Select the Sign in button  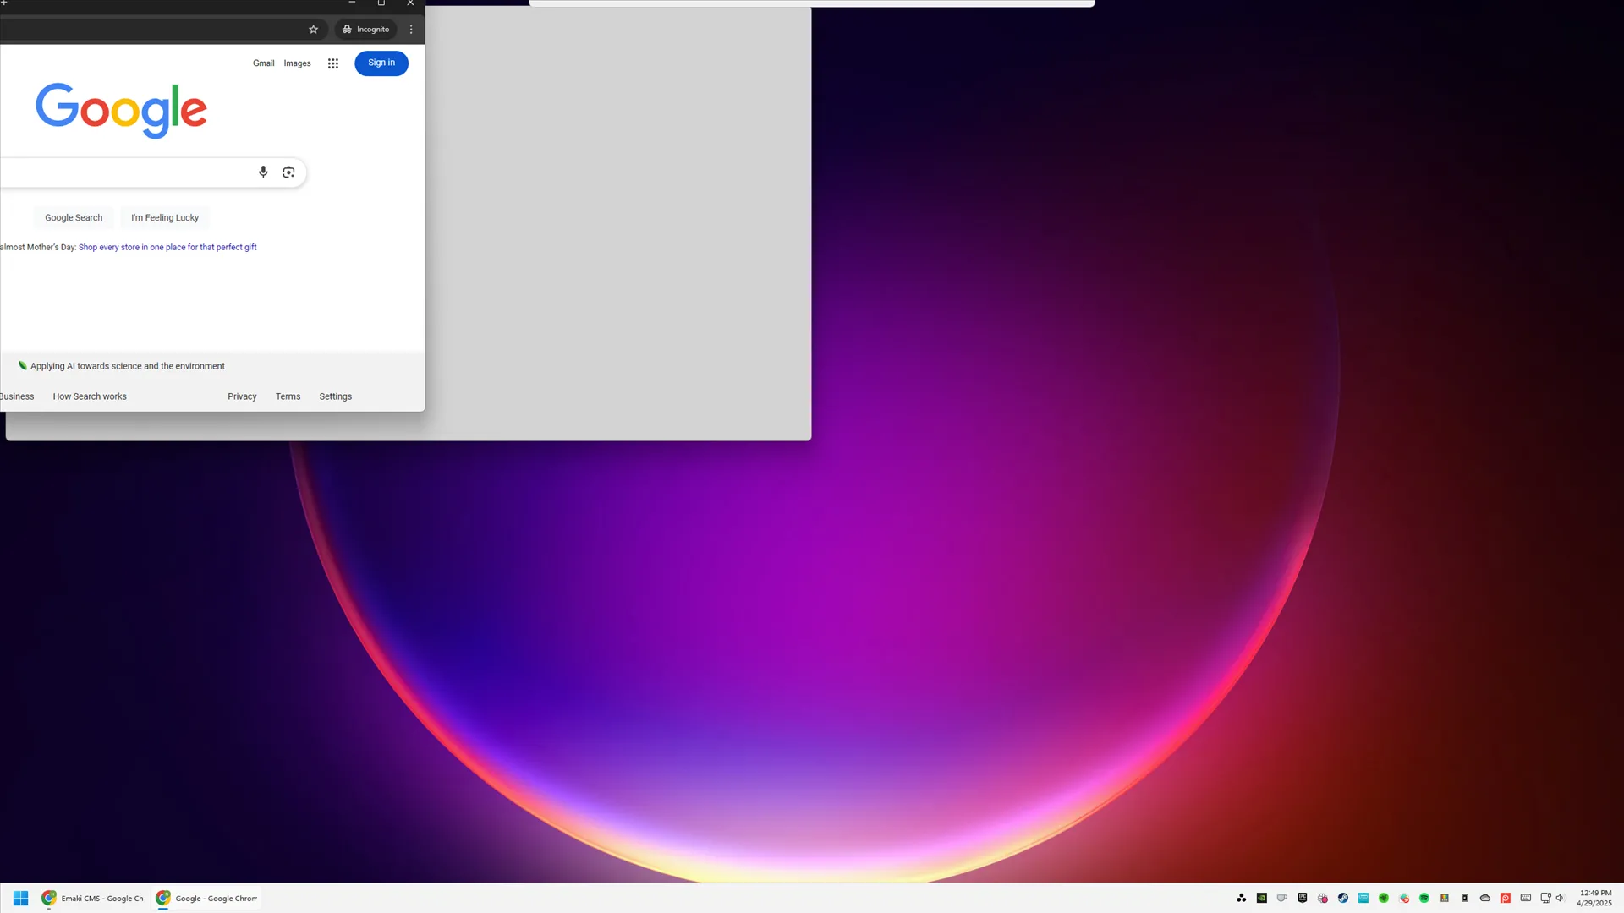(381, 63)
